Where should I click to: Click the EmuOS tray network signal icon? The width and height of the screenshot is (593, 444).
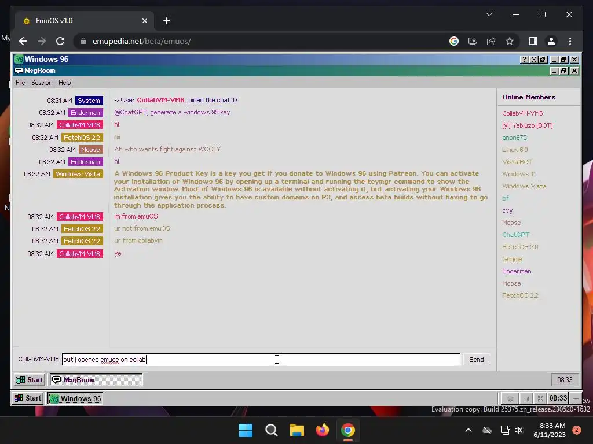(526, 398)
